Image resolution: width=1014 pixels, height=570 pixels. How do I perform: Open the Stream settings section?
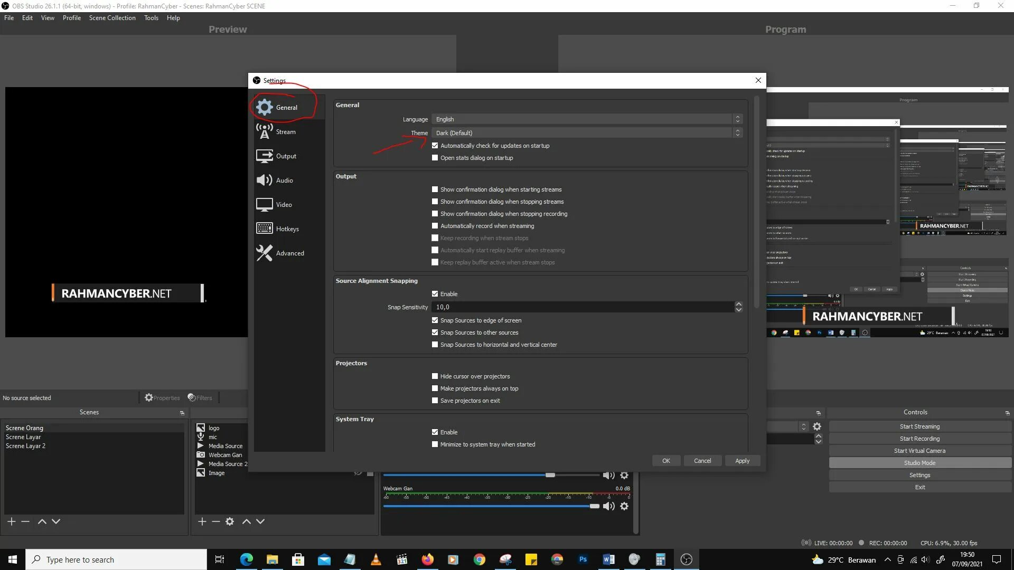pos(285,132)
